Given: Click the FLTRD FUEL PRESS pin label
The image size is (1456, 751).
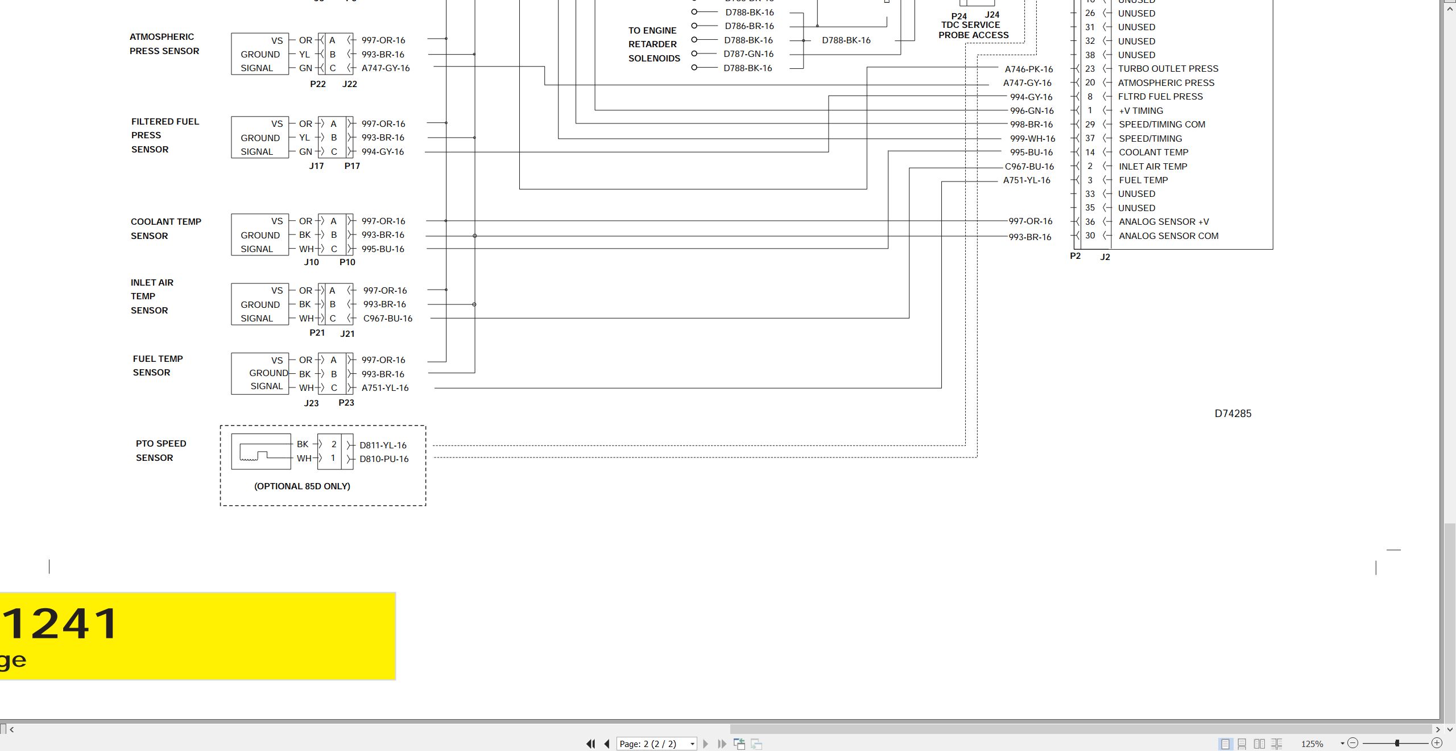Looking at the screenshot, I should click(x=1160, y=97).
